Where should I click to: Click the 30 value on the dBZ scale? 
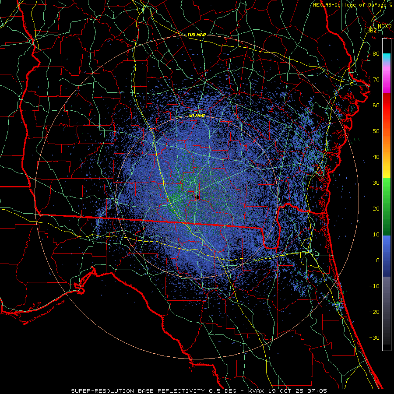coord(376,183)
